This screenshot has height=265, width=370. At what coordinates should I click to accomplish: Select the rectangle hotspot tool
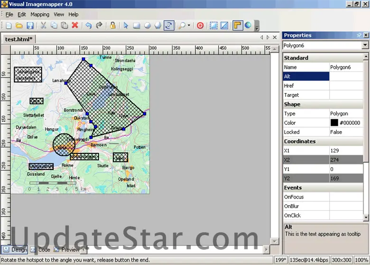[x=137, y=25]
